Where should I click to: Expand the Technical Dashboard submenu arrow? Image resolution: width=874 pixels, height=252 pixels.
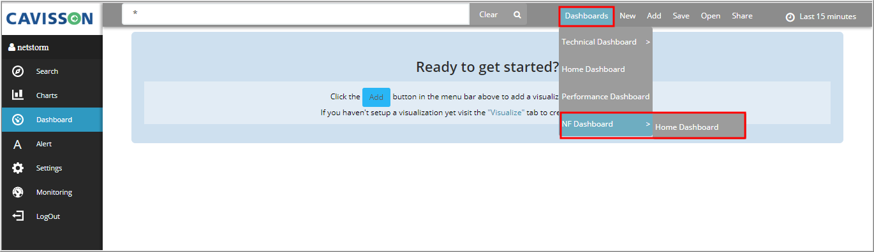tap(648, 42)
